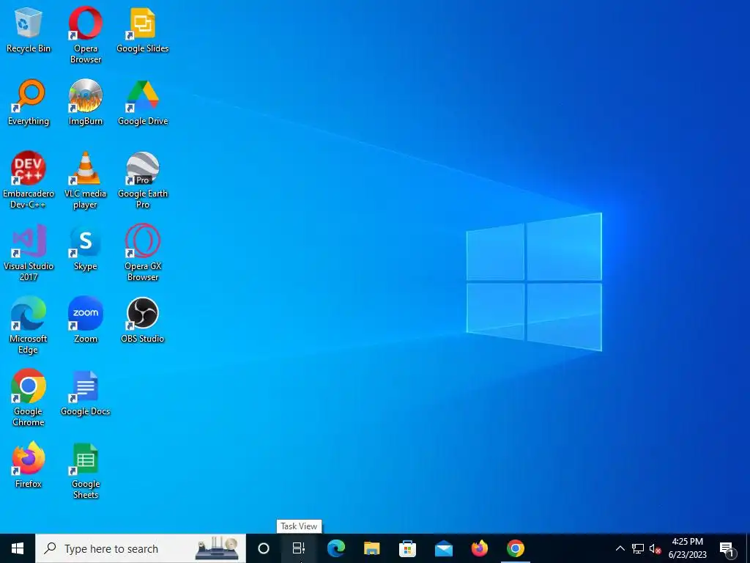Select the Everything search shortcut

tap(29, 102)
